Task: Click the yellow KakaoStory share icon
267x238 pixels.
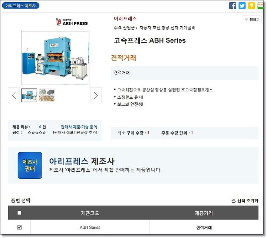Action: [x=251, y=6]
